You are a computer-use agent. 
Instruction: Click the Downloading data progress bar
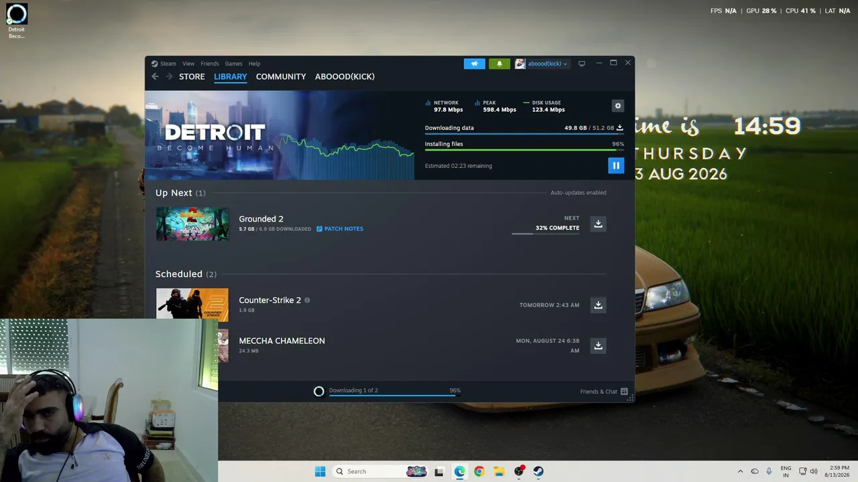pos(524,135)
